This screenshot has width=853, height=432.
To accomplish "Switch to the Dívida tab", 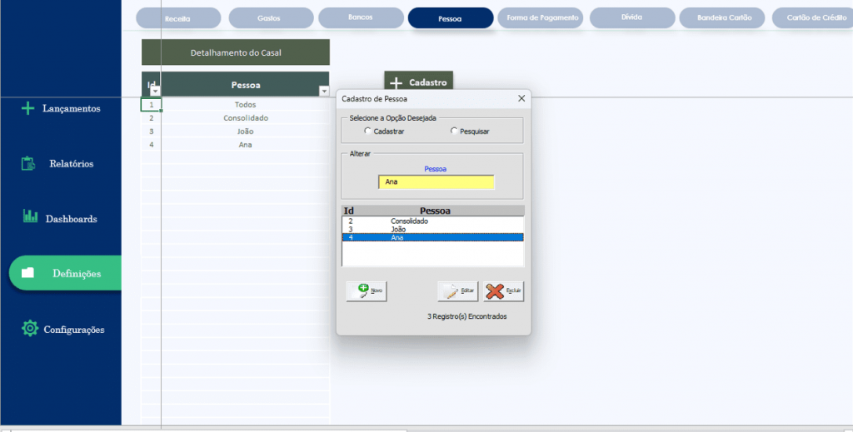I will tap(632, 18).
